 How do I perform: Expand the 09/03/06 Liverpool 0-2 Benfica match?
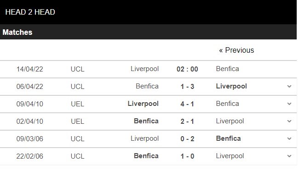tap(289, 139)
